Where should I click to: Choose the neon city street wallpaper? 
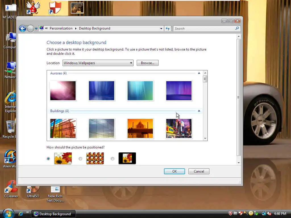point(179,129)
